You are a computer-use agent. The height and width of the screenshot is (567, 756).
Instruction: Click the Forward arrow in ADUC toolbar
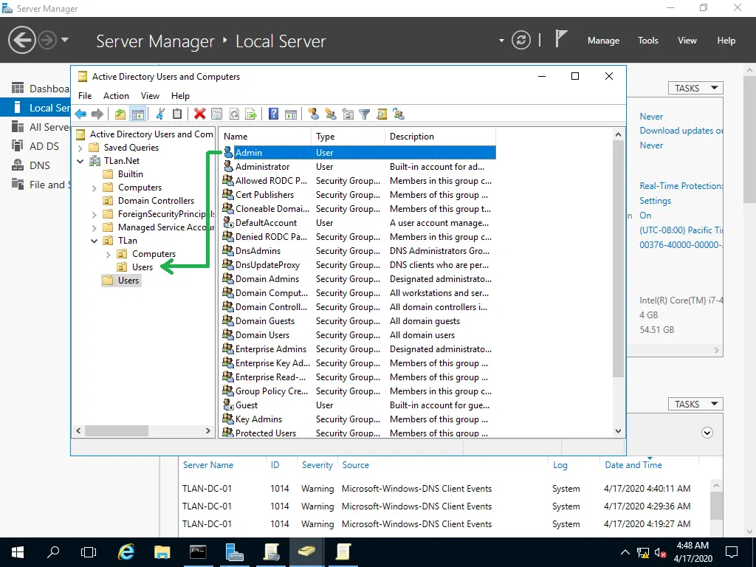[x=97, y=114]
